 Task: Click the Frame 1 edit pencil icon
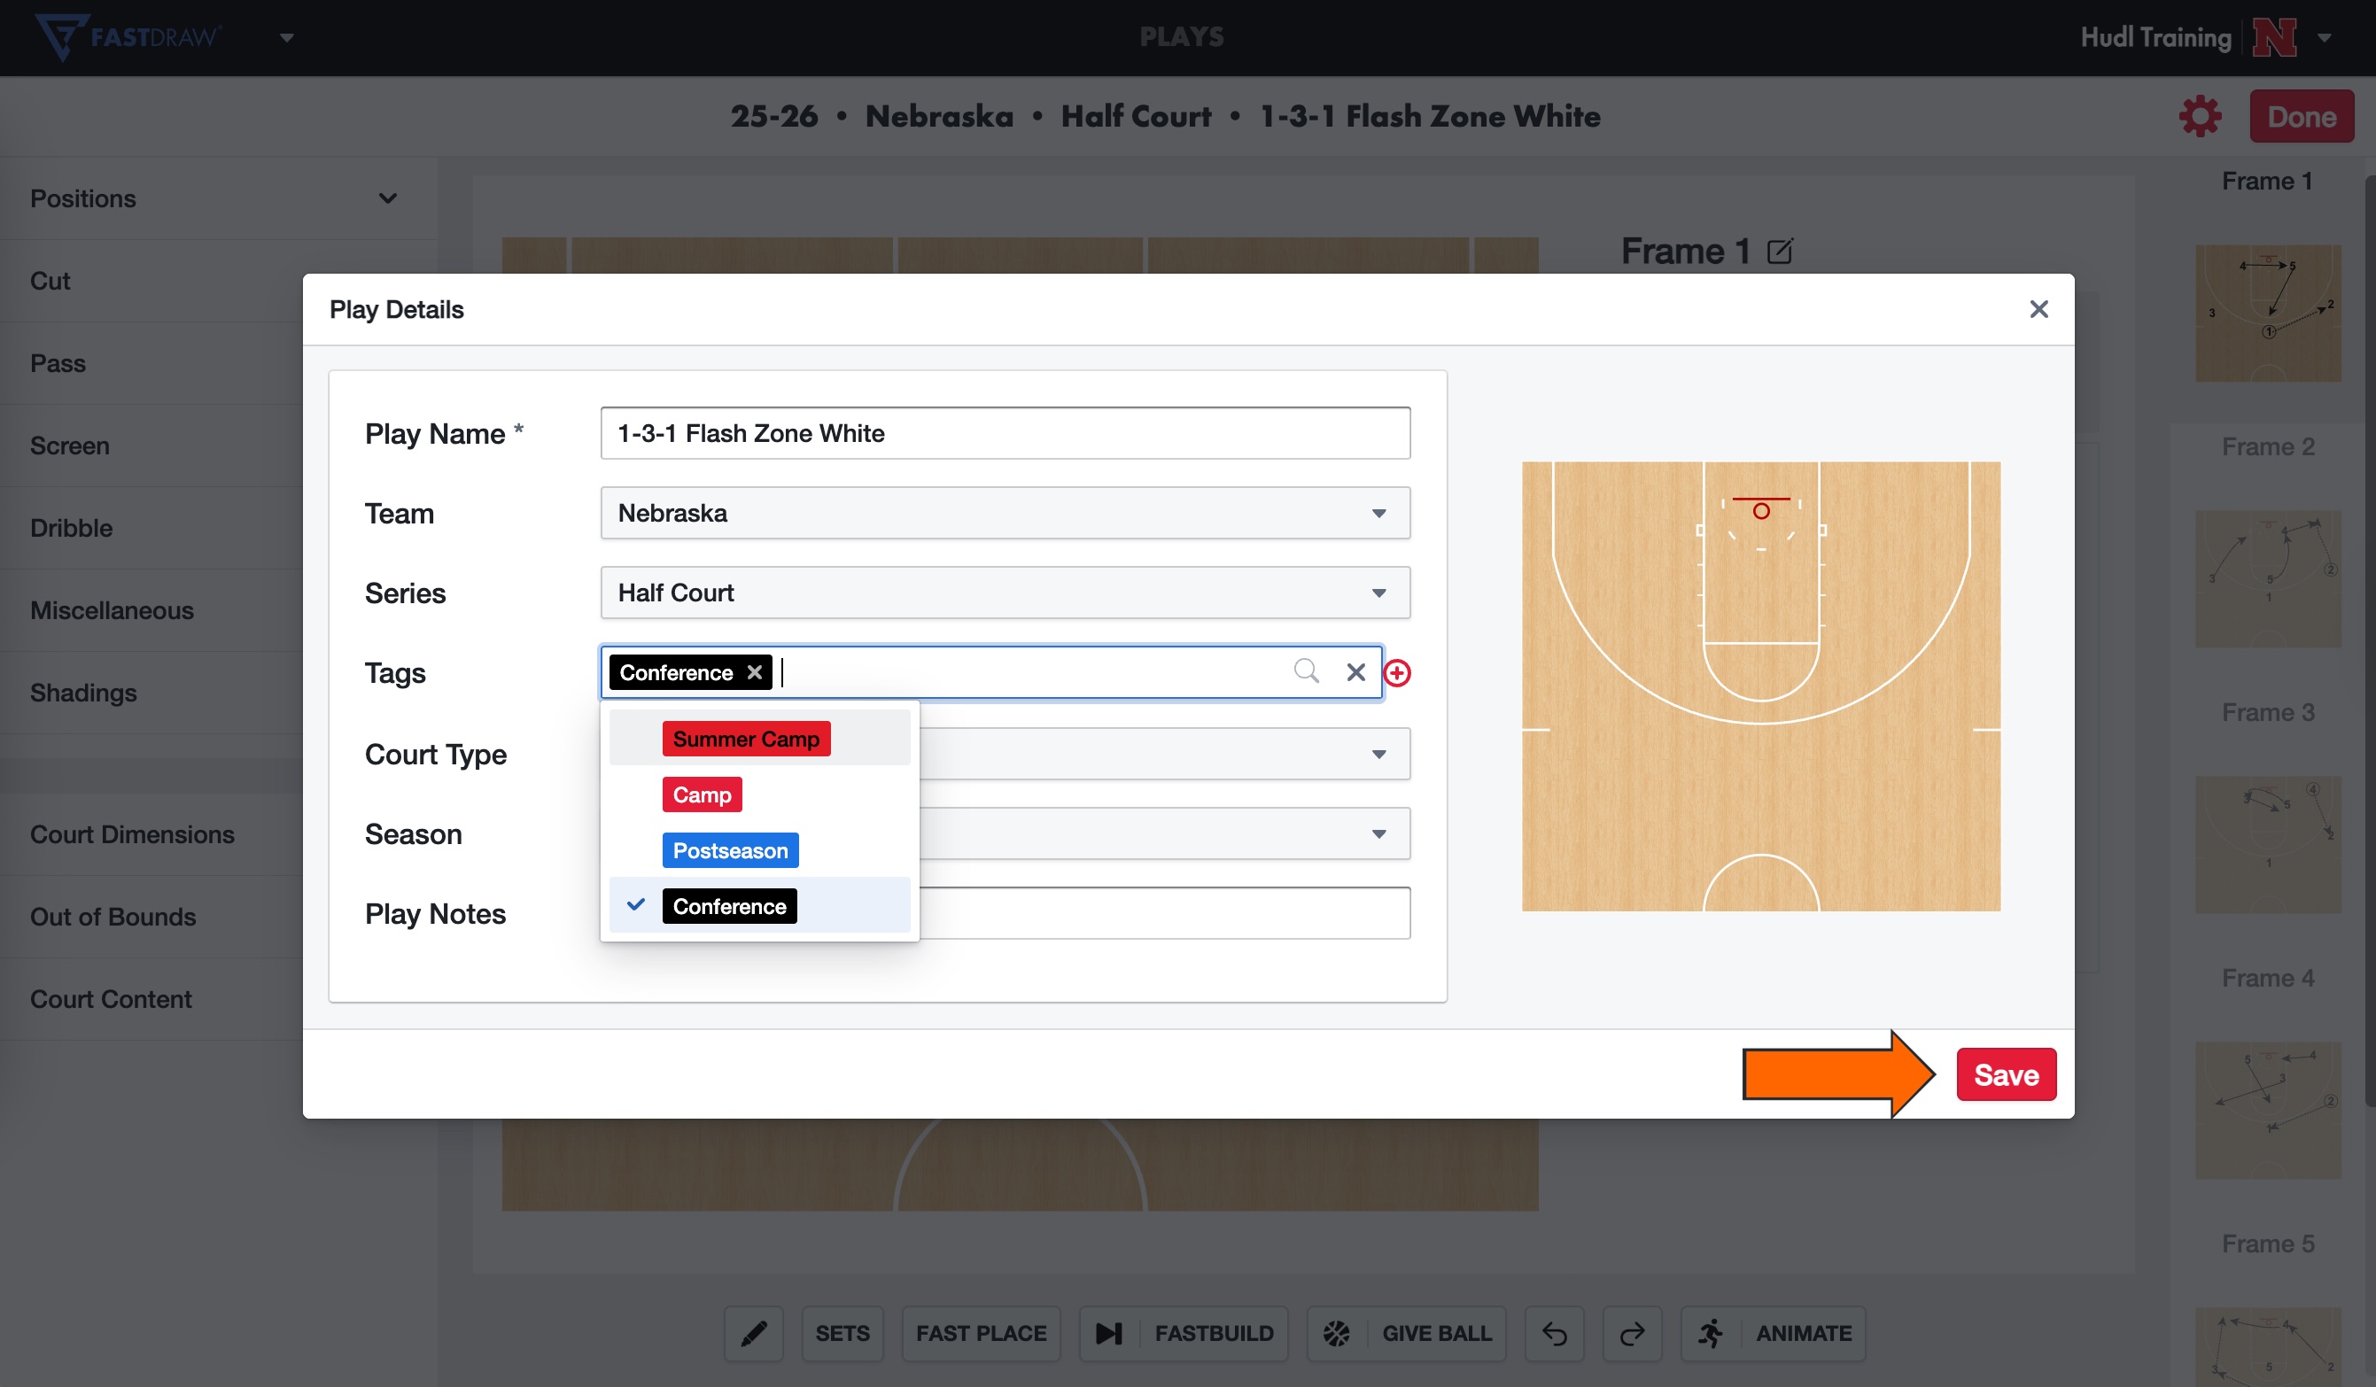1779,252
